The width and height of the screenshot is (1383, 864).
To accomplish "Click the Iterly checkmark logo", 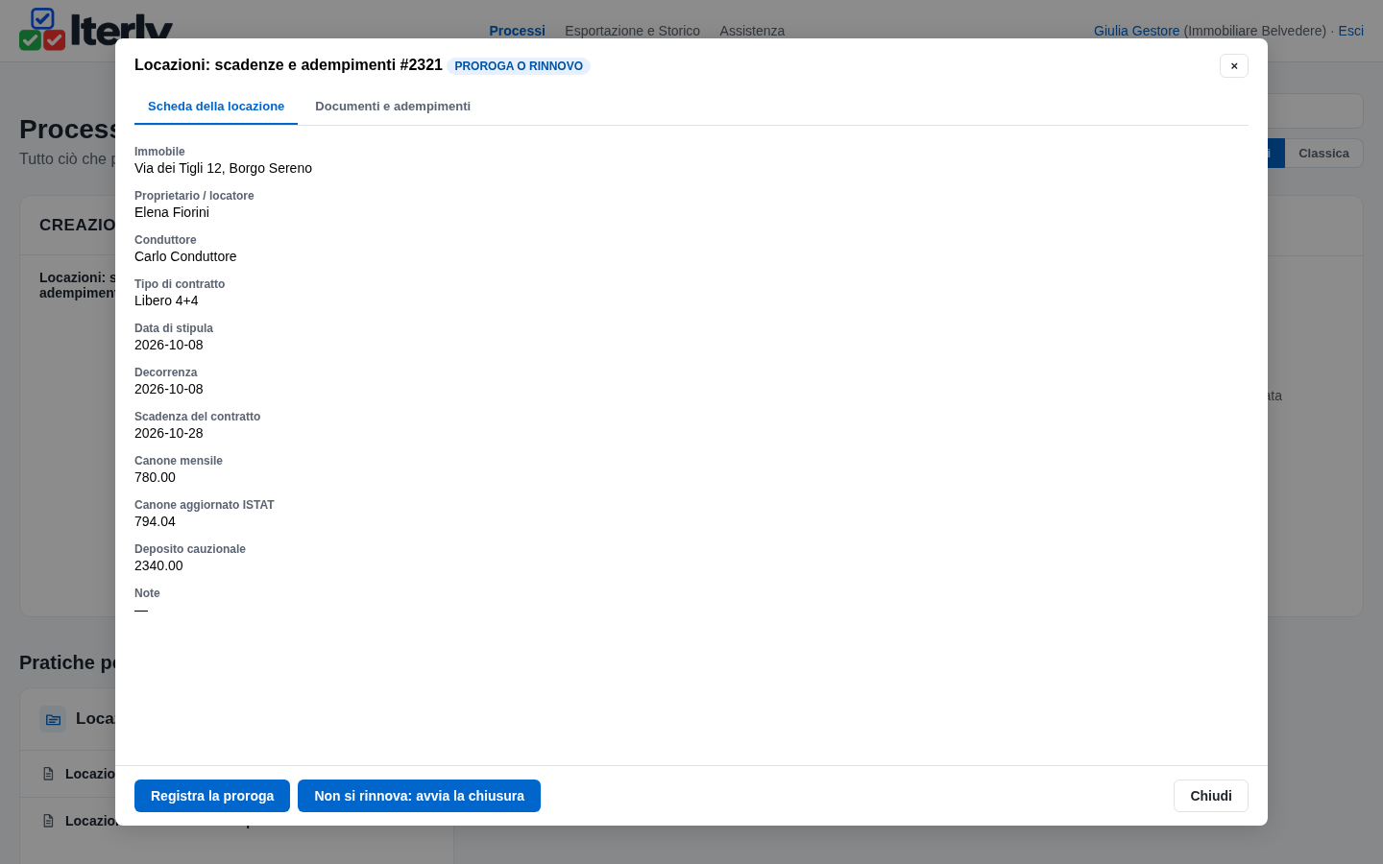I will click(43, 29).
